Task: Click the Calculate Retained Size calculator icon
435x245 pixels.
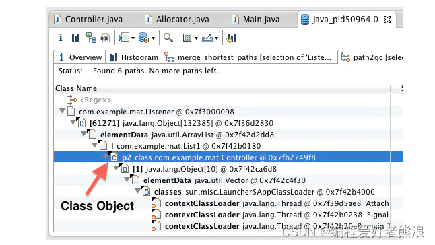Action: tap(187, 38)
